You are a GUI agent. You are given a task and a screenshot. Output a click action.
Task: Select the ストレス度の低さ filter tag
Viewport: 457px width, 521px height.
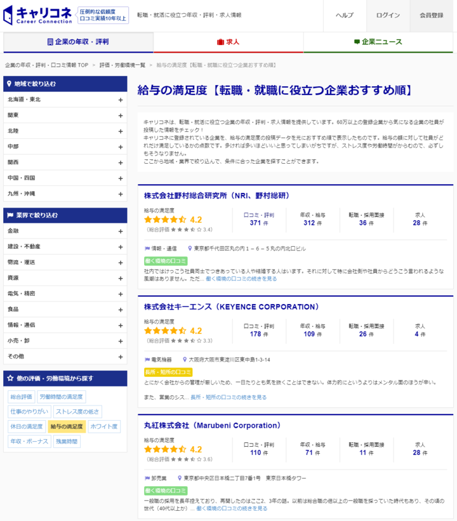tap(77, 412)
